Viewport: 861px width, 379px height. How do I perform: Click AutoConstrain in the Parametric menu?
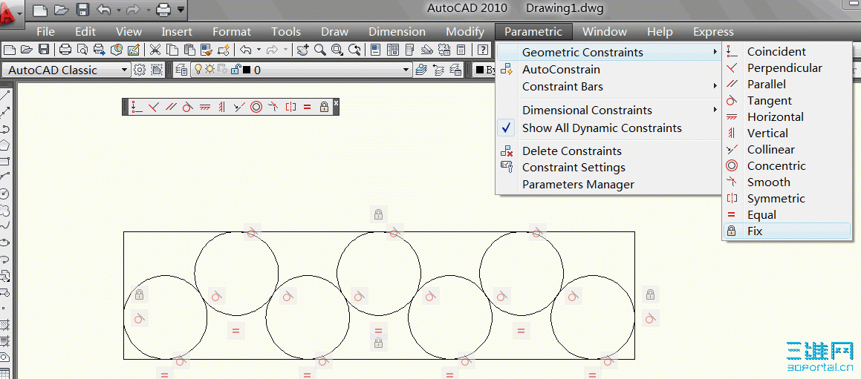tap(609, 70)
